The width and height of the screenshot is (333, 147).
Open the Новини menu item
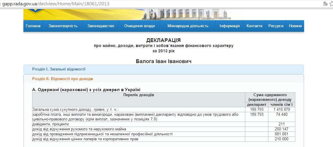[295, 26]
